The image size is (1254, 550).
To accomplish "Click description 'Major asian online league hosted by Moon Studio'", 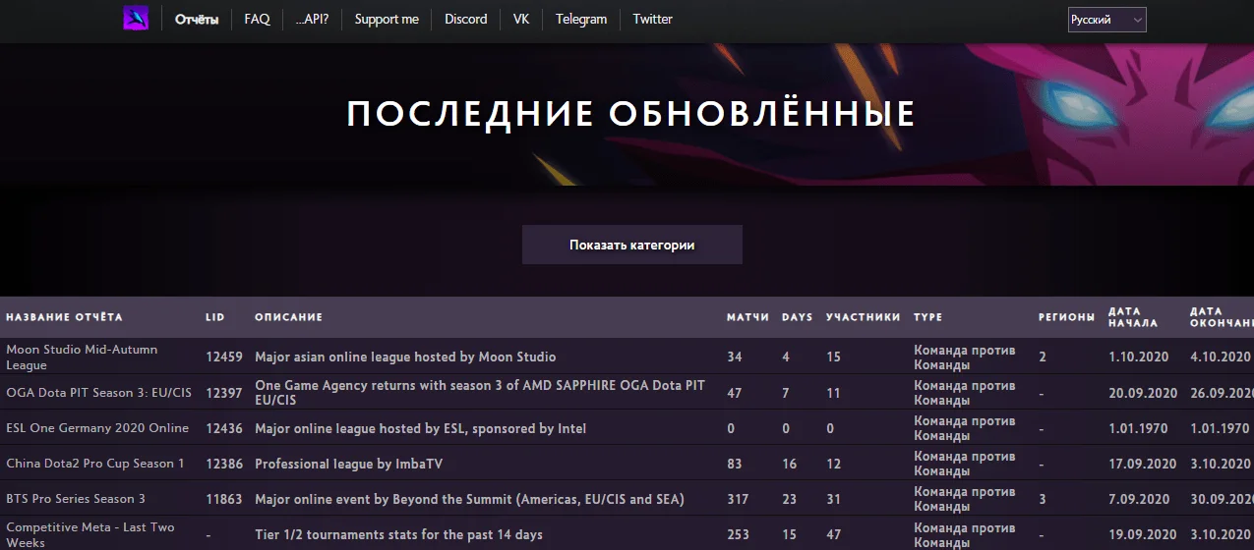I will 405,357.
